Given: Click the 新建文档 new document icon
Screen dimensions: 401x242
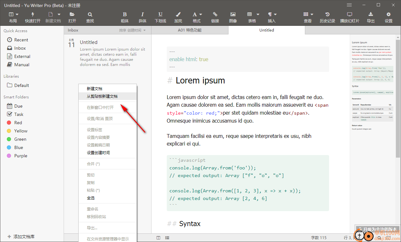Looking at the screenshot, I should 50,14.
